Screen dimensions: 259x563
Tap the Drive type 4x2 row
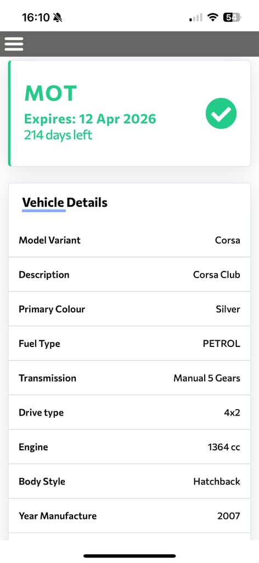129,412
